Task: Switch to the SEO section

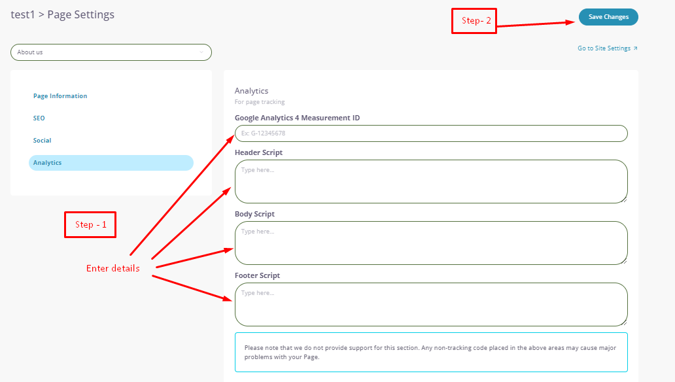Action: coord(39,118)
